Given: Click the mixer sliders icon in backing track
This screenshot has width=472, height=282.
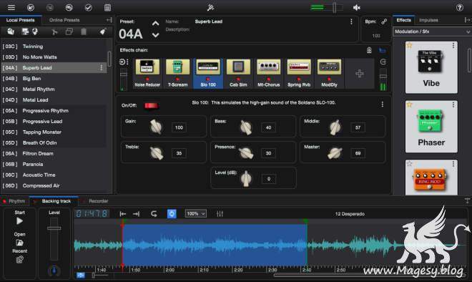Looking at the screenshot, I should pyautogui.click(x=220, y=214).
